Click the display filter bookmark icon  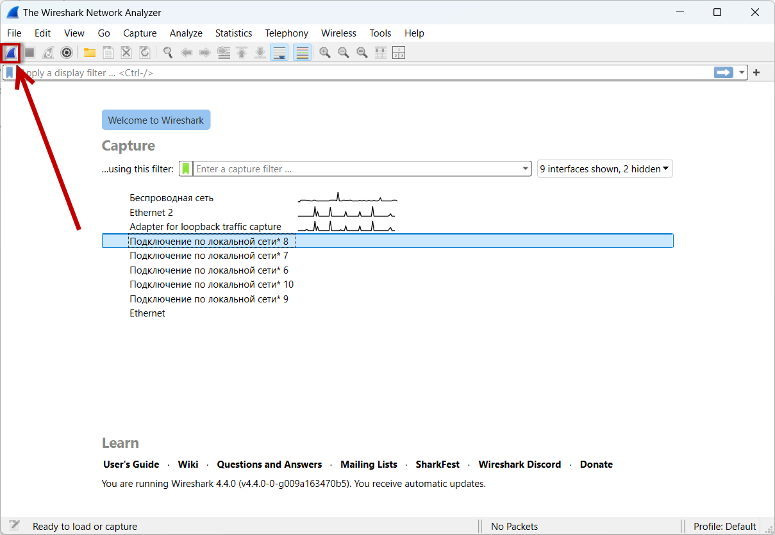pos(10,73)
